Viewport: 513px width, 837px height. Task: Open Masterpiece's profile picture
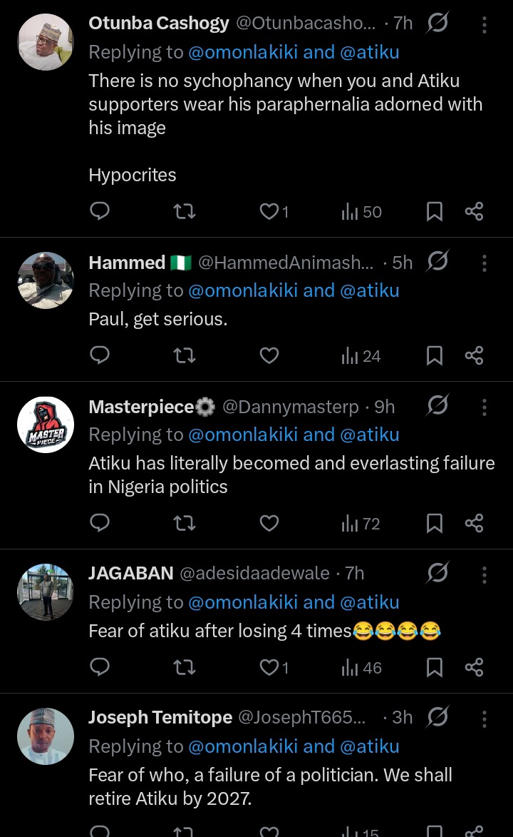tap(46, 425)
